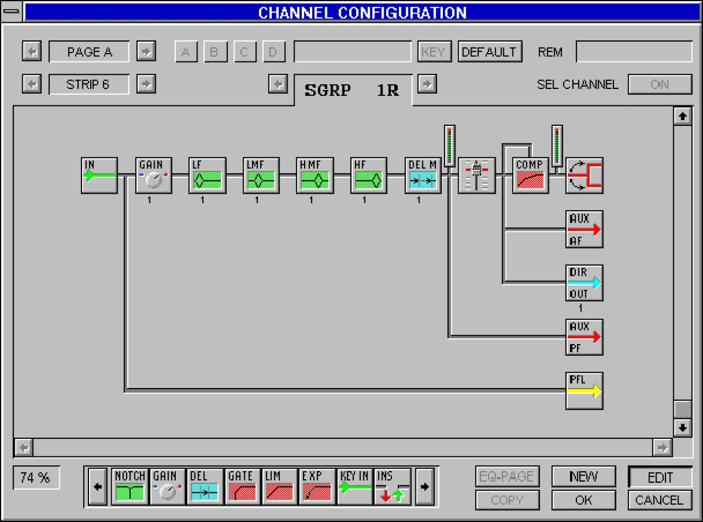Click the CANCEL button
703x522 pixels.
click(660, 500)
